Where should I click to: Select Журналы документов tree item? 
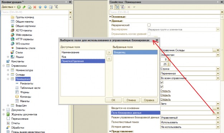[24, 114]
